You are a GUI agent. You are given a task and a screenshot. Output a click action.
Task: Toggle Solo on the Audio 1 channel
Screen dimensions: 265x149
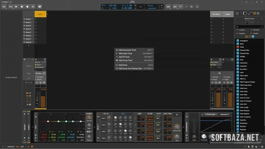click(41, 82)
